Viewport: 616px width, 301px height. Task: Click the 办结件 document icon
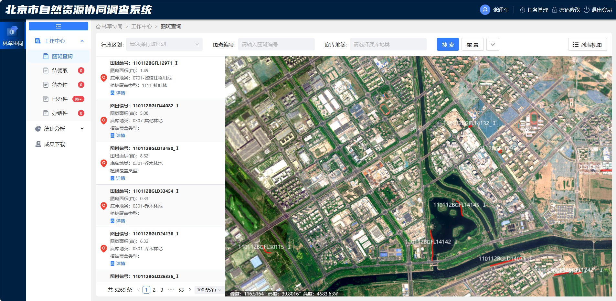(x=46, y=113)
